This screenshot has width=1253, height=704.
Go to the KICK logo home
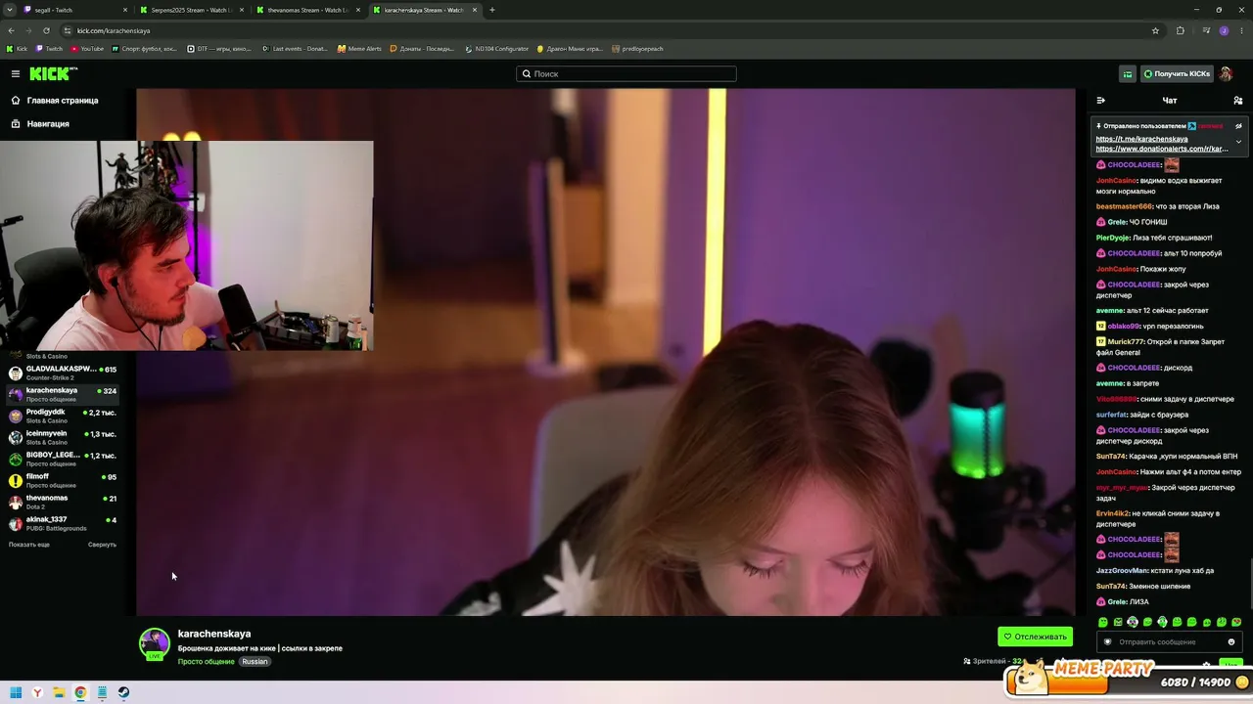[53, 73]
